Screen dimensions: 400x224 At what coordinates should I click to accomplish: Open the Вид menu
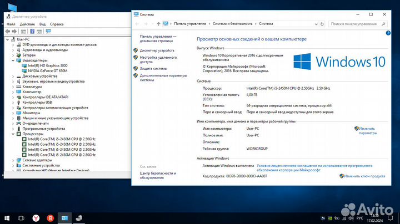click(x=42, y=24)
